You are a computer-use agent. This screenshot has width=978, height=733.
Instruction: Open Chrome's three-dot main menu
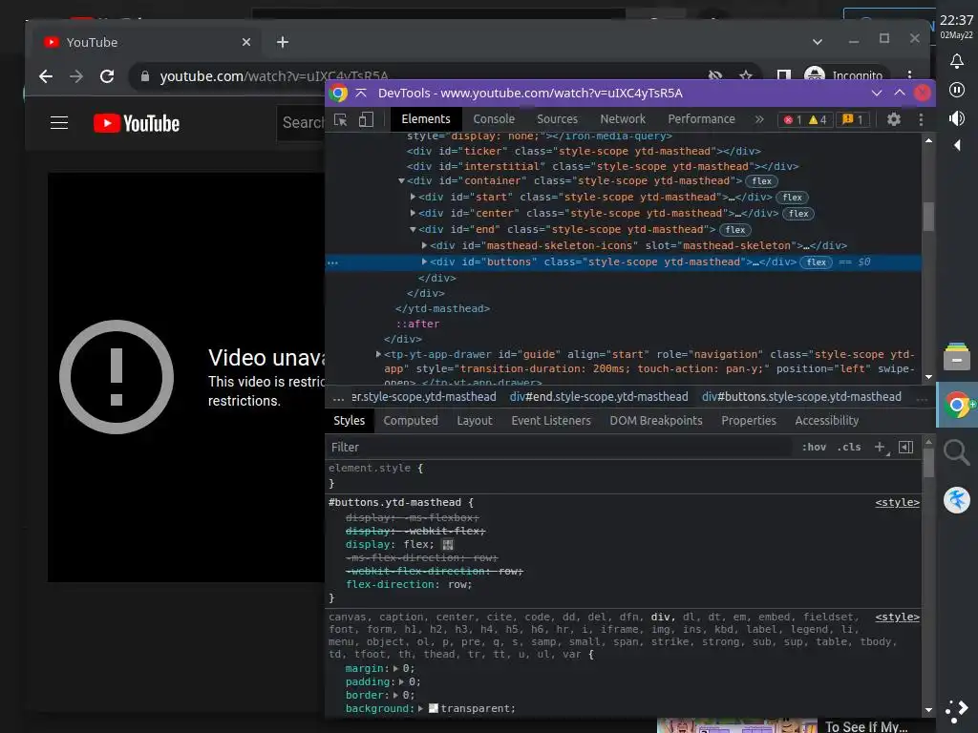tap(910, 75)
